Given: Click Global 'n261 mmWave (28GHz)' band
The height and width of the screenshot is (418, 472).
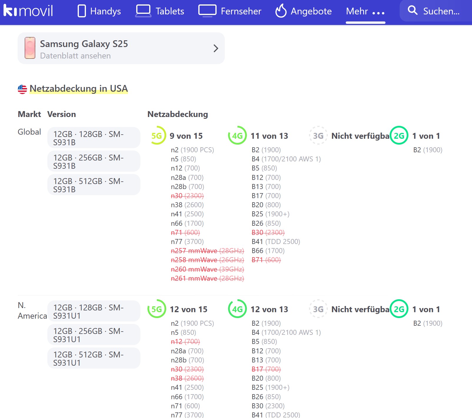Looking at the screenshot, I should pos(207,278).
